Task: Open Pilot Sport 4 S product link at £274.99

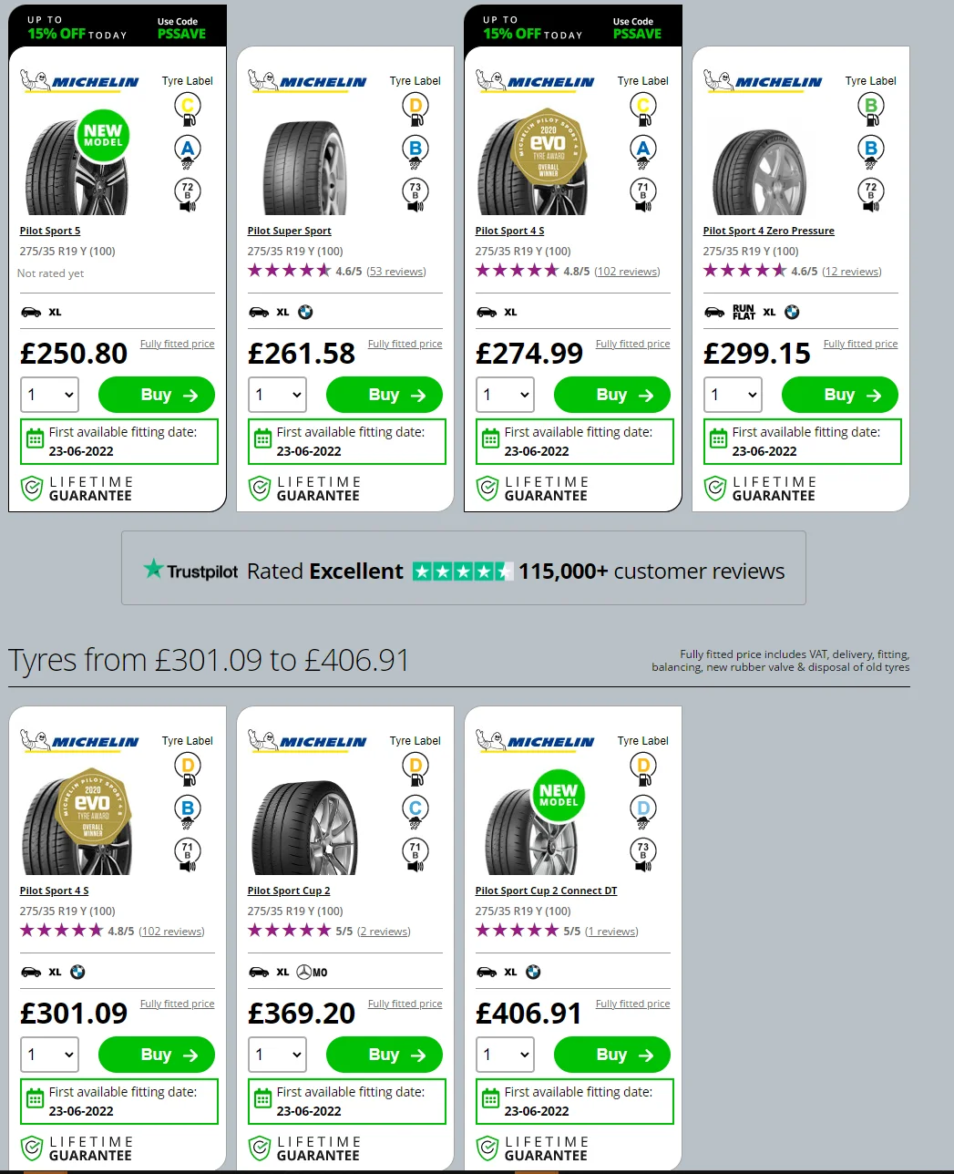Action: pos(509,231)
